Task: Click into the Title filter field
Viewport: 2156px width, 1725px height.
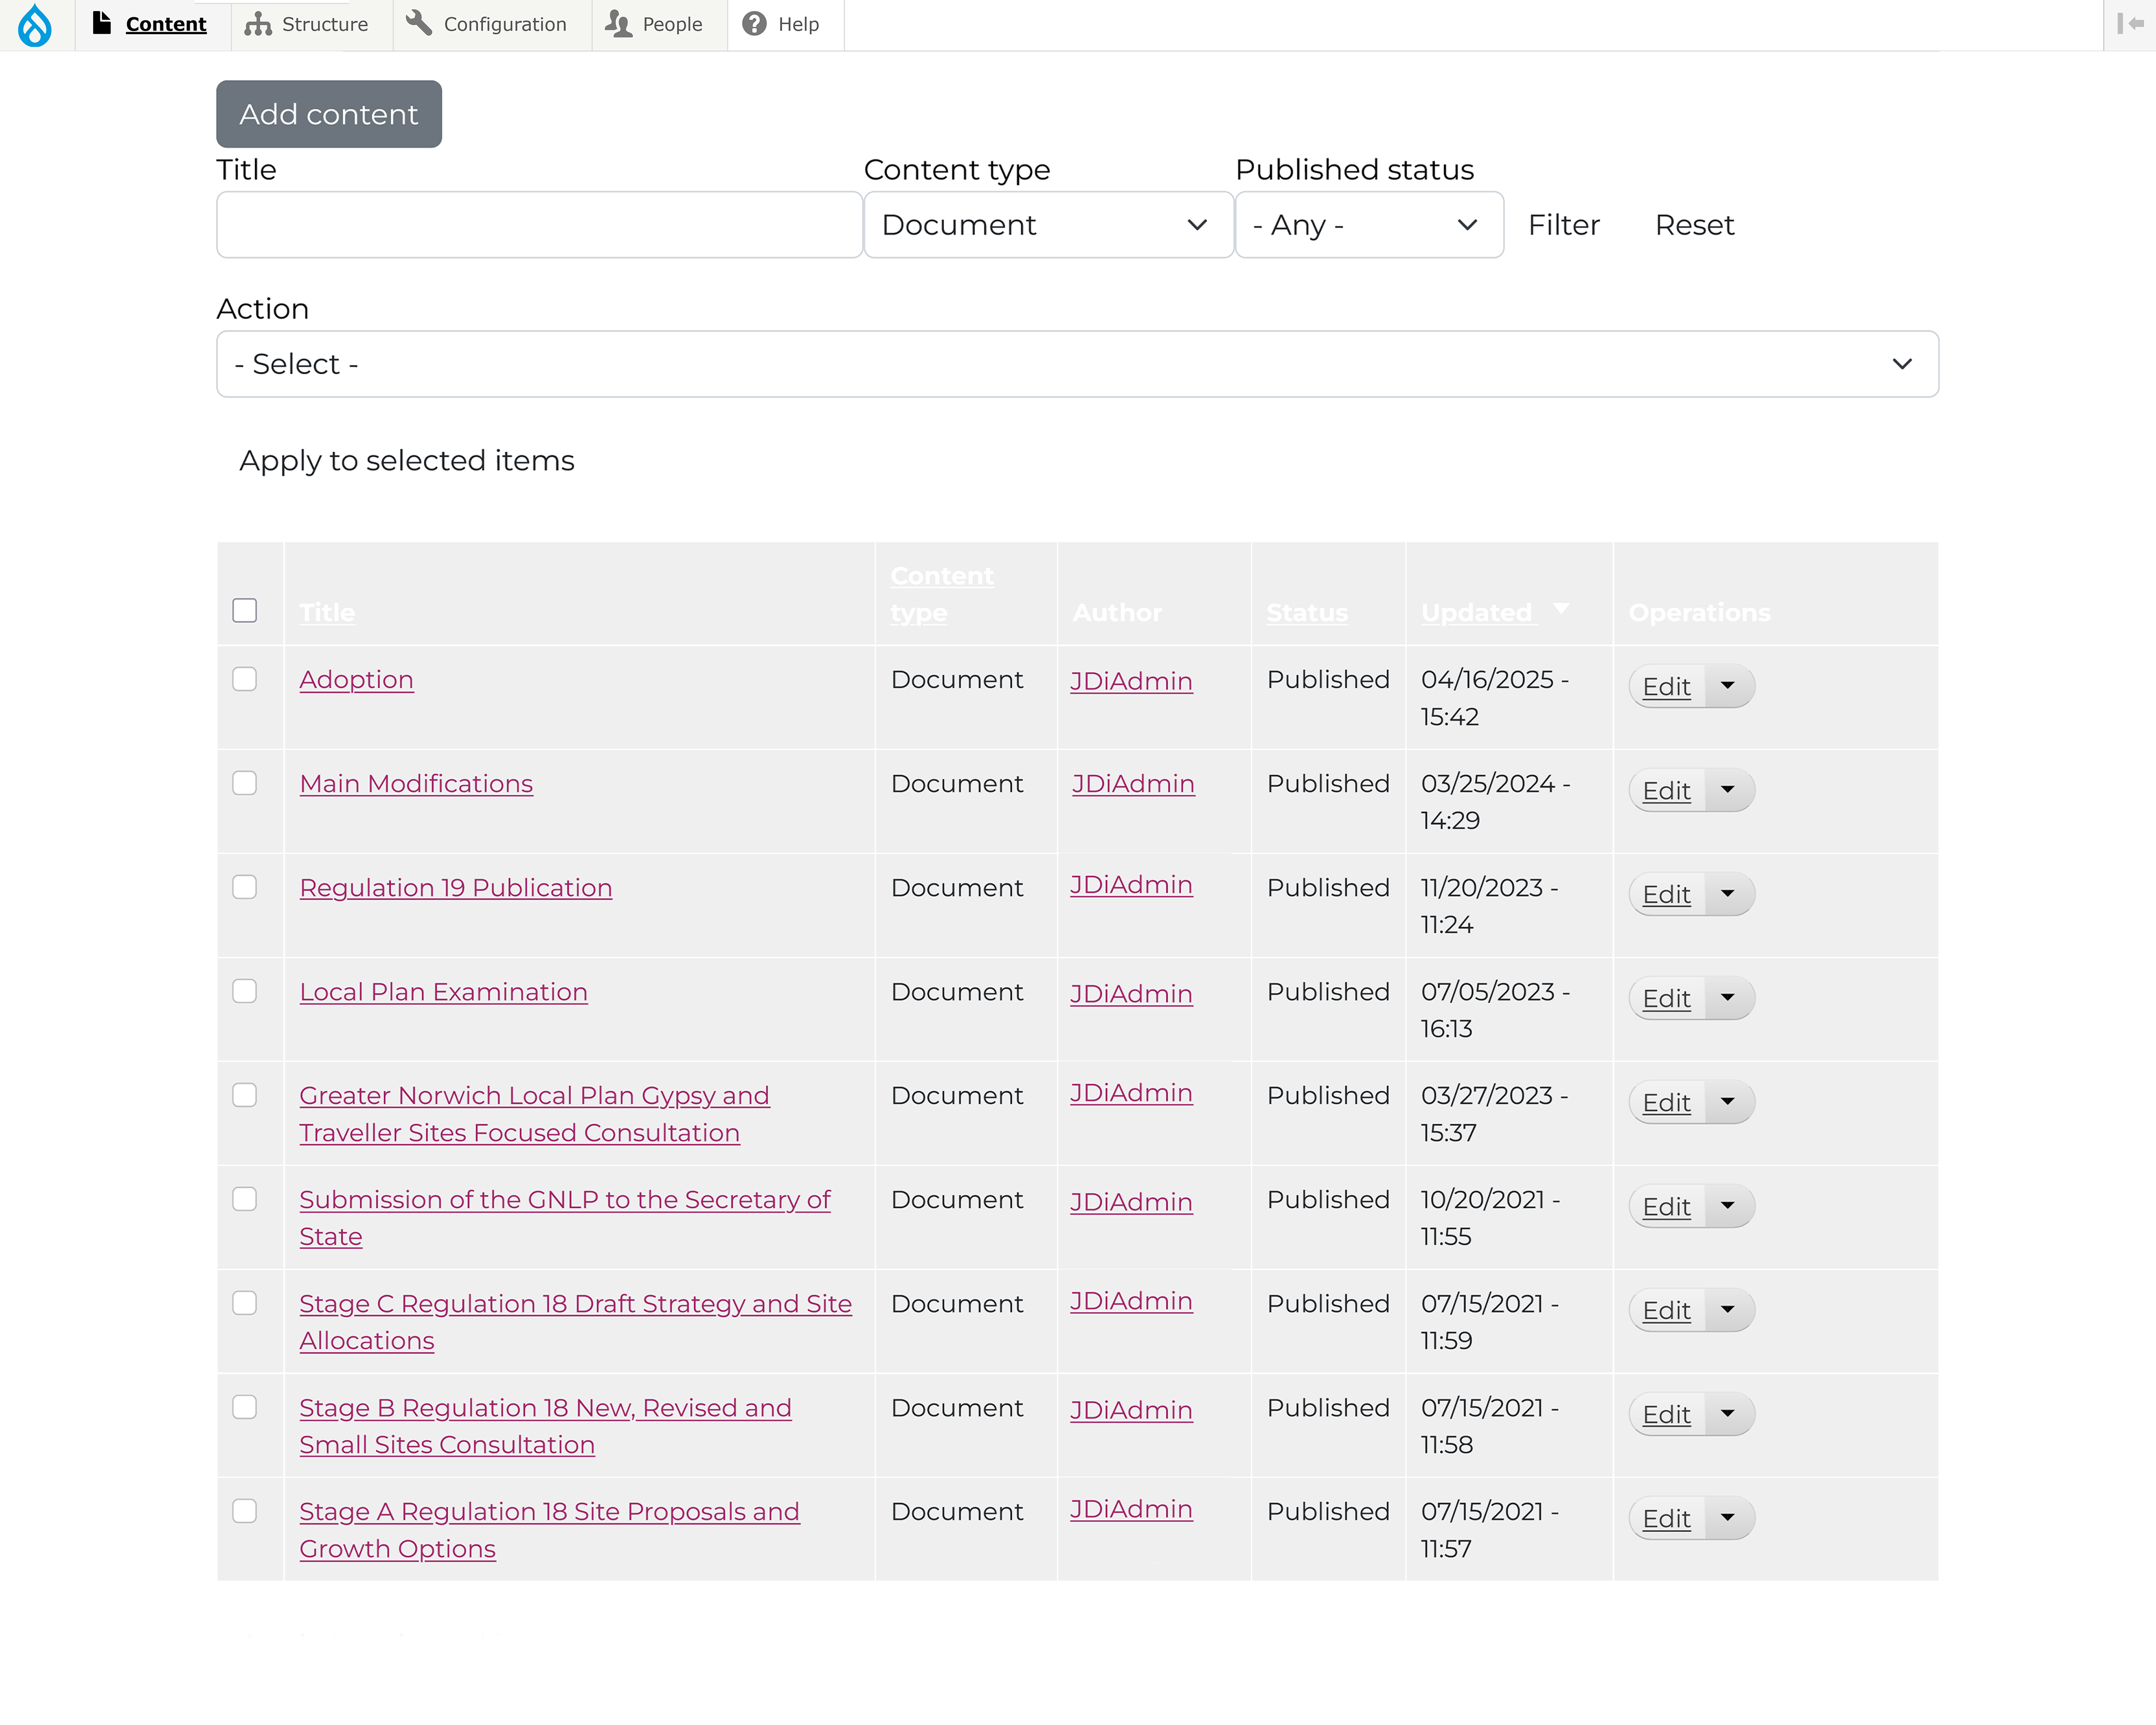Action: click(539, 225)
